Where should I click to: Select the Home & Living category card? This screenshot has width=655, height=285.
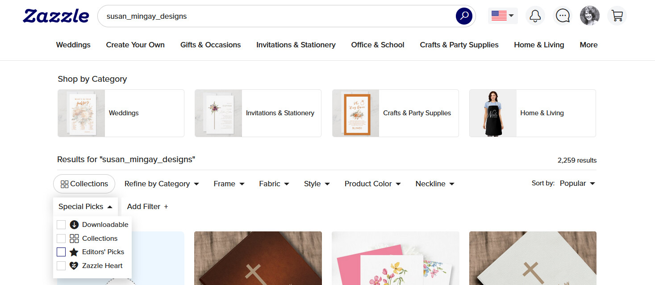[532, 113]
